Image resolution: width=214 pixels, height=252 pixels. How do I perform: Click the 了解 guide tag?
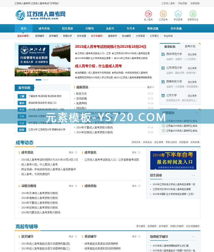(x=22, y=96)
